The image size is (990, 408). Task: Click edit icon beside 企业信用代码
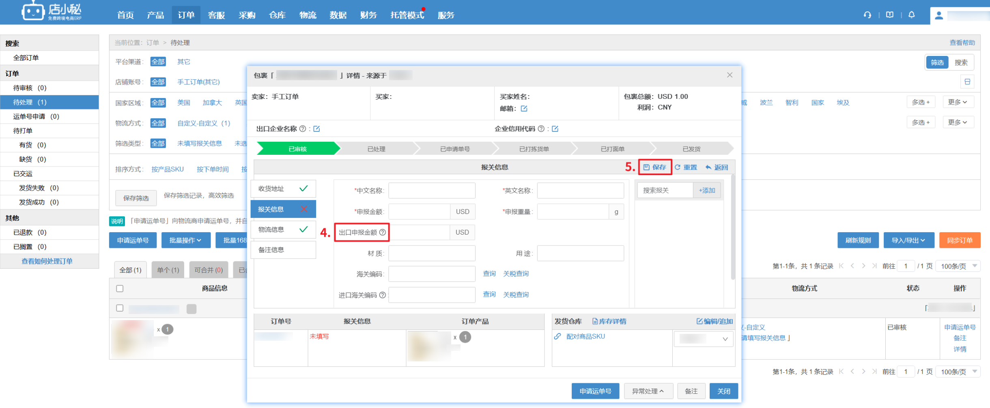pos(555,129)
